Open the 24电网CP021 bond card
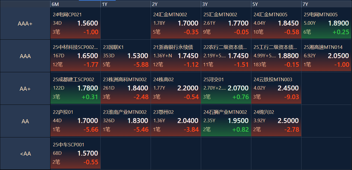 (x=76, y=24)
